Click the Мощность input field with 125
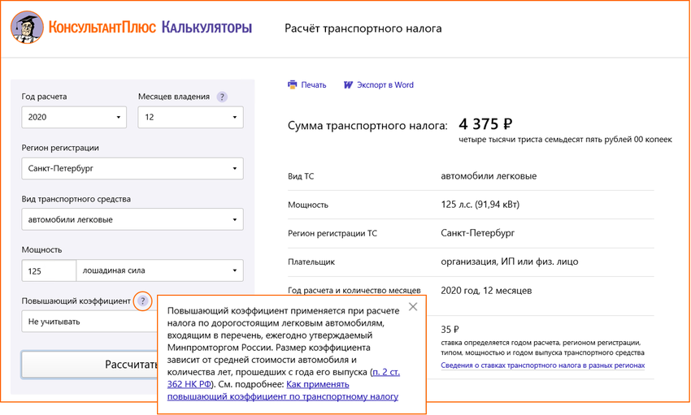The height and width of the screenshot is (415, 691). [x=49, y=270]
